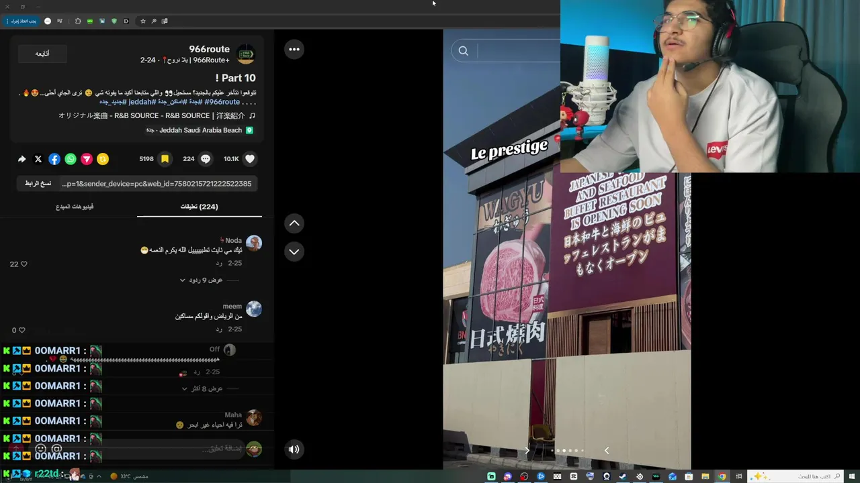This screenshot has width=860, height=483.
Task: Open the 966route username link
Action: click(210, 49)
